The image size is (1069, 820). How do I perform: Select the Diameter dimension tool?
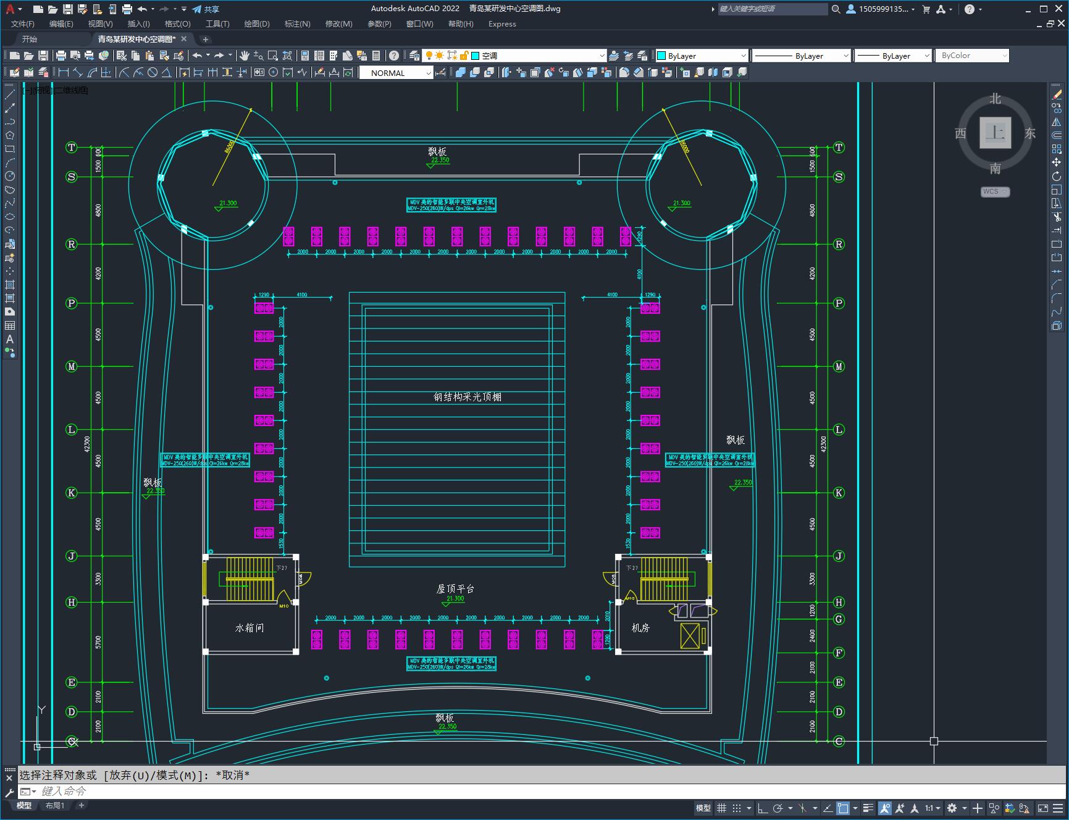pyautogui.click(x=153, y=73)
